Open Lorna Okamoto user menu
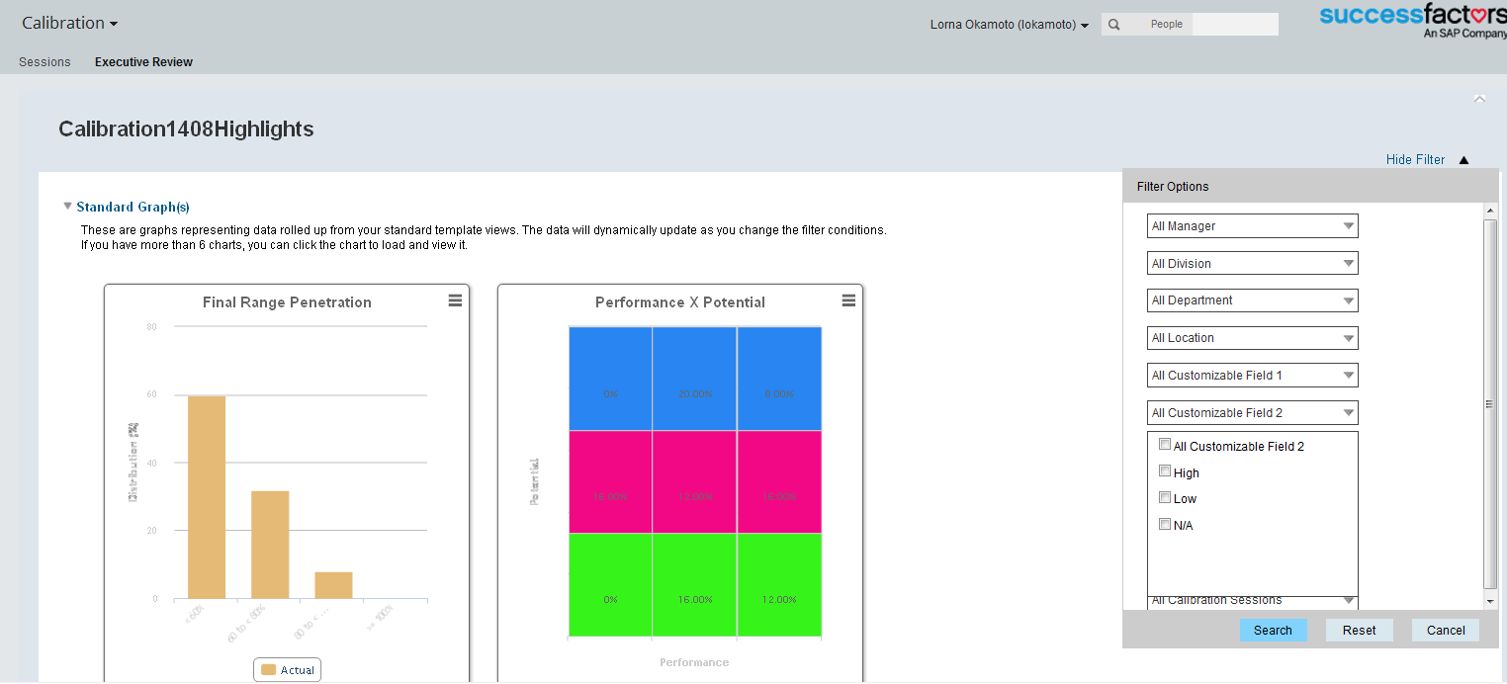The height and width of the screenshot is (684, 1507). click(x=1010, y=25)
